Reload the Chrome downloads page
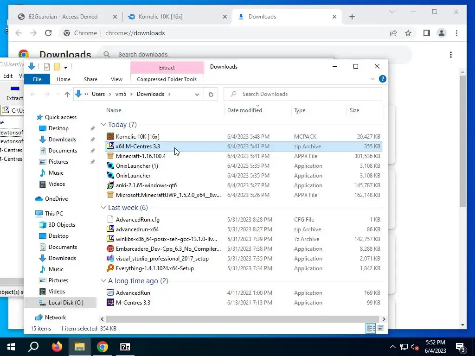The height and width of the screenshot is (356, 475). click(x=48, y=33)
